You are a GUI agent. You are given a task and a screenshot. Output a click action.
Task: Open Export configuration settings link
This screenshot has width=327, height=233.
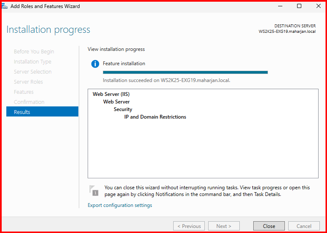click(120, 205)
